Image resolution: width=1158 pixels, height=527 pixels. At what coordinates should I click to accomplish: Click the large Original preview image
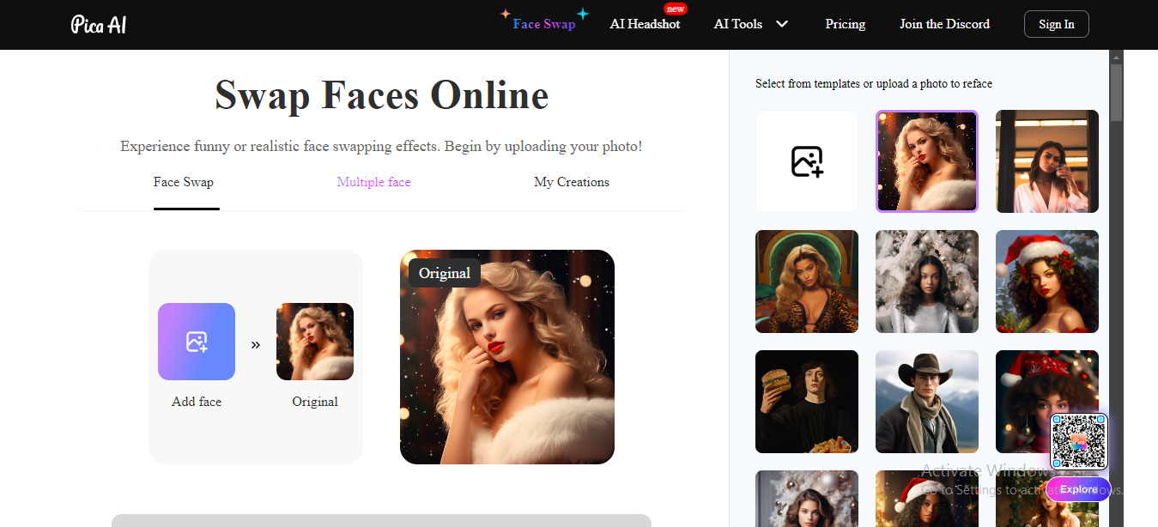pyautogui.click(x=507, y=357)
